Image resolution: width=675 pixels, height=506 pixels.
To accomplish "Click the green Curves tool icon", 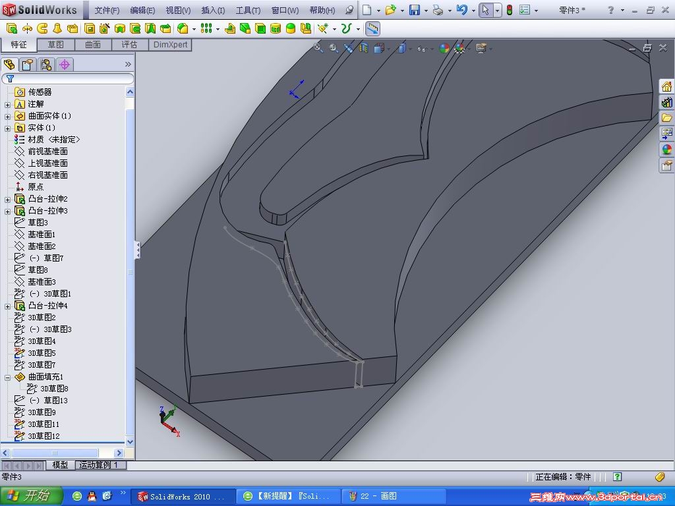I will (346, 28).
